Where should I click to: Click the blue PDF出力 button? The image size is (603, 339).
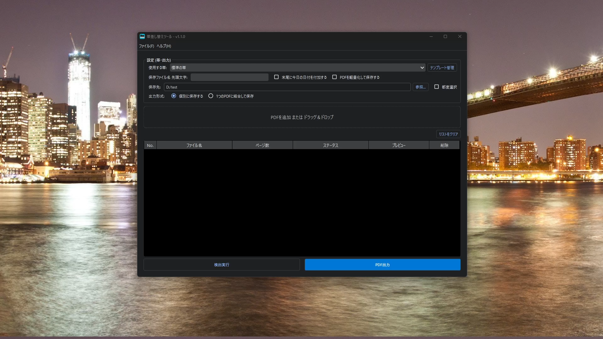tap(382, 265)
